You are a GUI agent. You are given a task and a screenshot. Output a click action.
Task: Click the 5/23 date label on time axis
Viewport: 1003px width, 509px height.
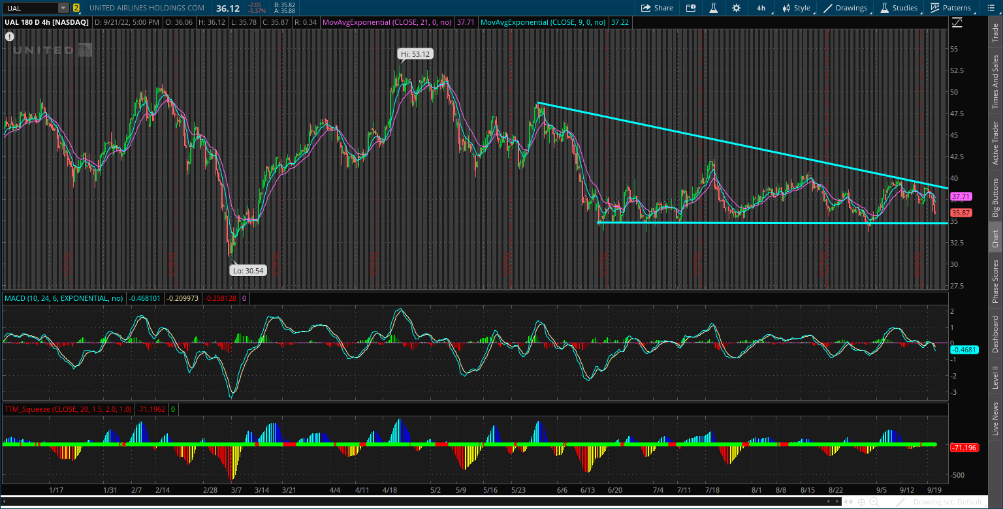518,489
